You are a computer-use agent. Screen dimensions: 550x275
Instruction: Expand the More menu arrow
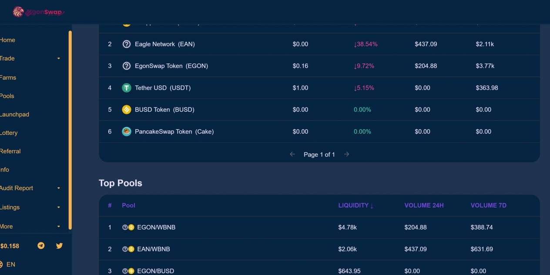(x=59, y=227)
